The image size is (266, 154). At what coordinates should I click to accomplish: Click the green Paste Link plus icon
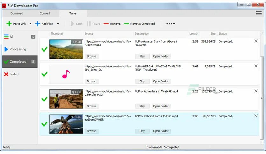click(x=9, y=24)
